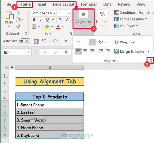Click the Insert Function fx icon
The image size is (154, 143).
[66, 52]
